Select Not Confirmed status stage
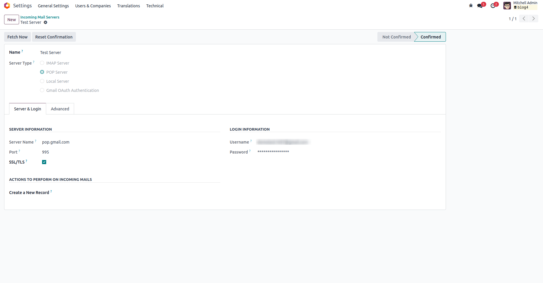Screen dimensions: 543x283 point(396,37)
